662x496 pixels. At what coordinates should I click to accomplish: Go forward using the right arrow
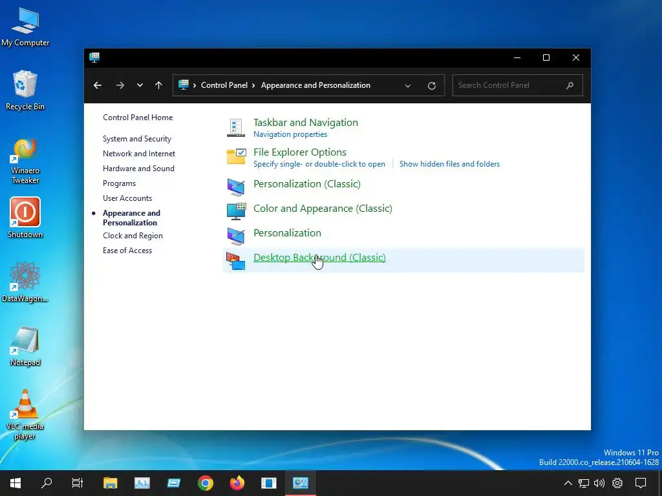click(x=120, y=85)
